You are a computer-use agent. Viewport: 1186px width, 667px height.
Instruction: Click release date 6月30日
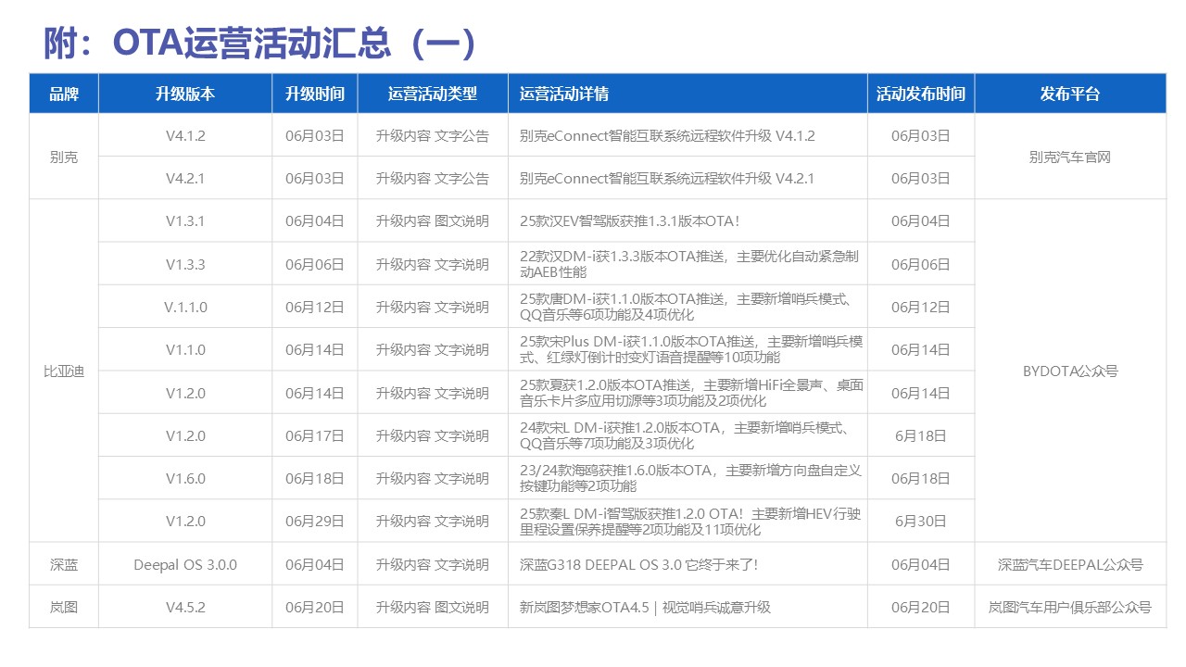click(x=921, y=521)
